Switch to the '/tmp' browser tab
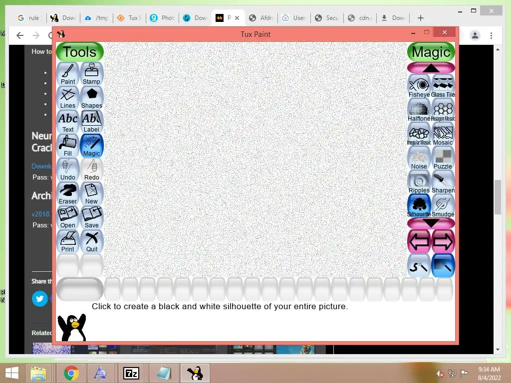Viewport: 511px width, 383px height. point(97,18)
